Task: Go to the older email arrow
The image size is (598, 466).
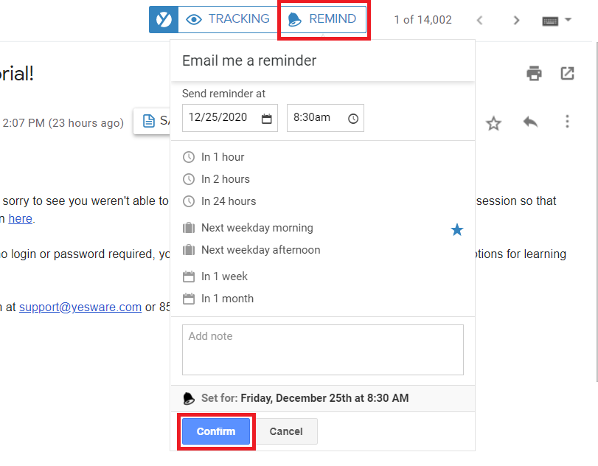Action: point(516,21)
